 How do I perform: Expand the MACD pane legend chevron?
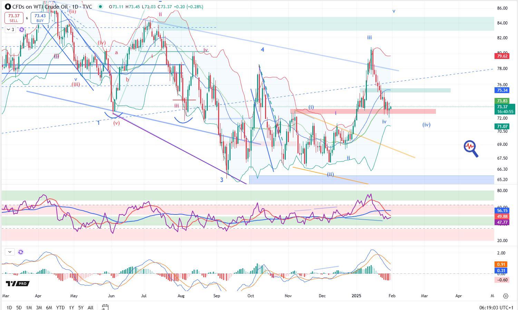(10, 252)
